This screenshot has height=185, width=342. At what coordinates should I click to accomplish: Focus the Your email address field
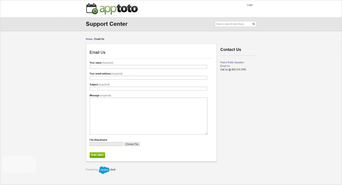pyautogui.click(x=148, y=78)
